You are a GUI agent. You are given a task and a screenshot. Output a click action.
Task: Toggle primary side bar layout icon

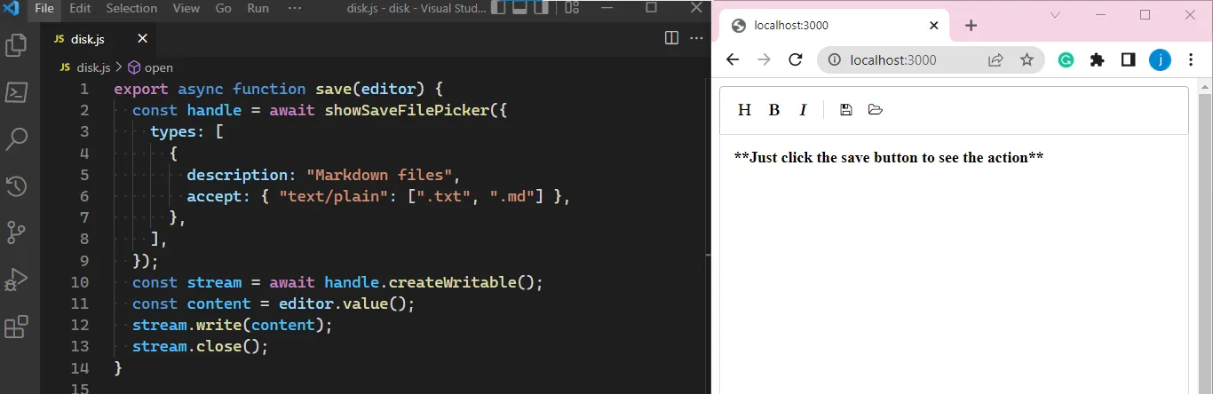[x=499, y=8]
